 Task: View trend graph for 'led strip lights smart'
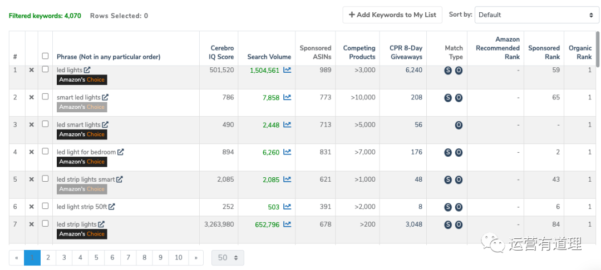(x=287, y=179)
